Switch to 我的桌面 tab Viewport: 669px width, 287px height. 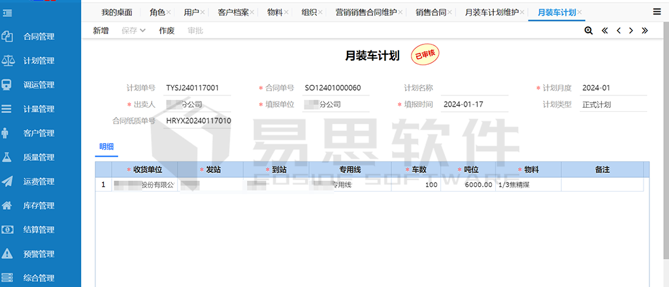[x=117, y=12]
